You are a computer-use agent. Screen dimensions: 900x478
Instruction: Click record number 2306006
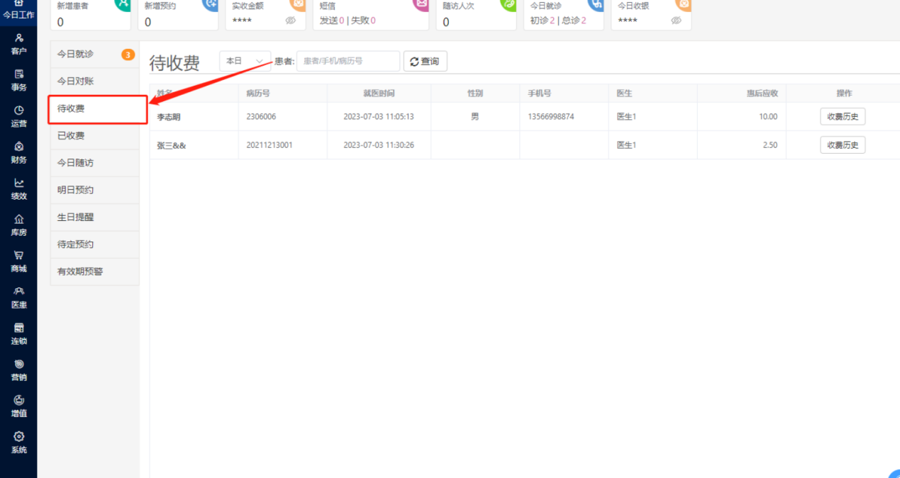pyautogui.click(x=261, y=117)
